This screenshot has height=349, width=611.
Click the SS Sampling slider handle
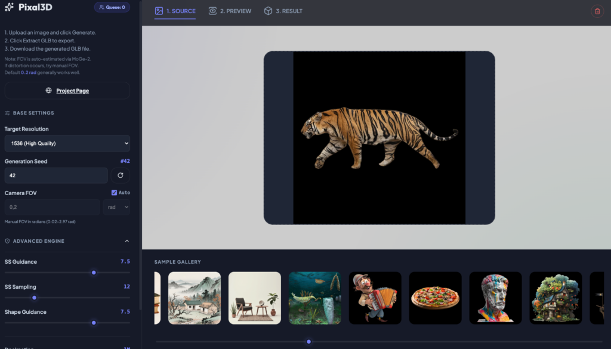tap(34, 298)
